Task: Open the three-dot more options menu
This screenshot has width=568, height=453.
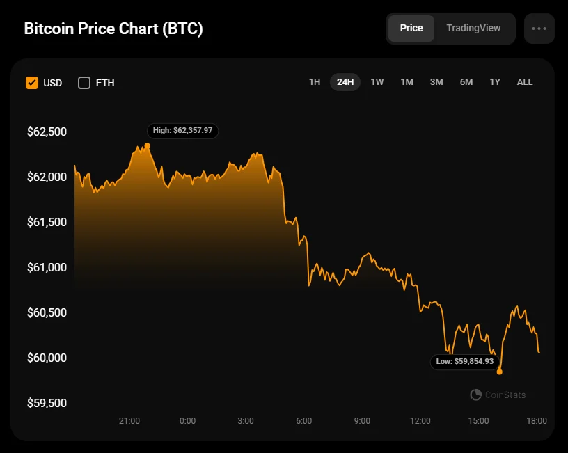Action: [x=539, y=29]
